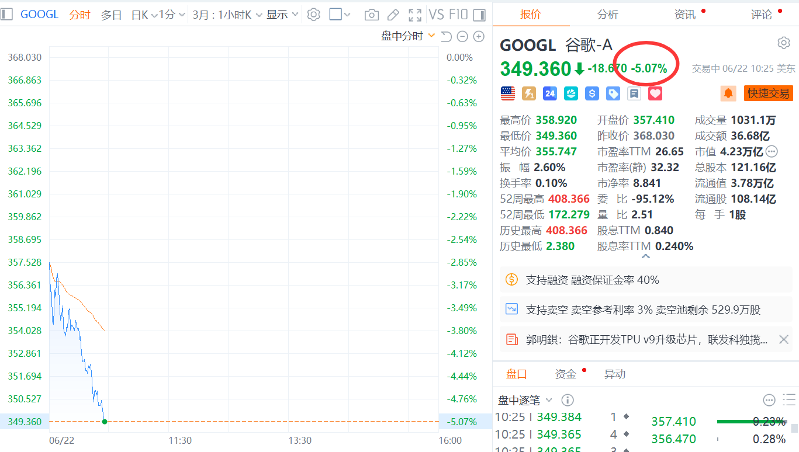
Task: Open the F10 company info
Action: [x=459, y=15]
